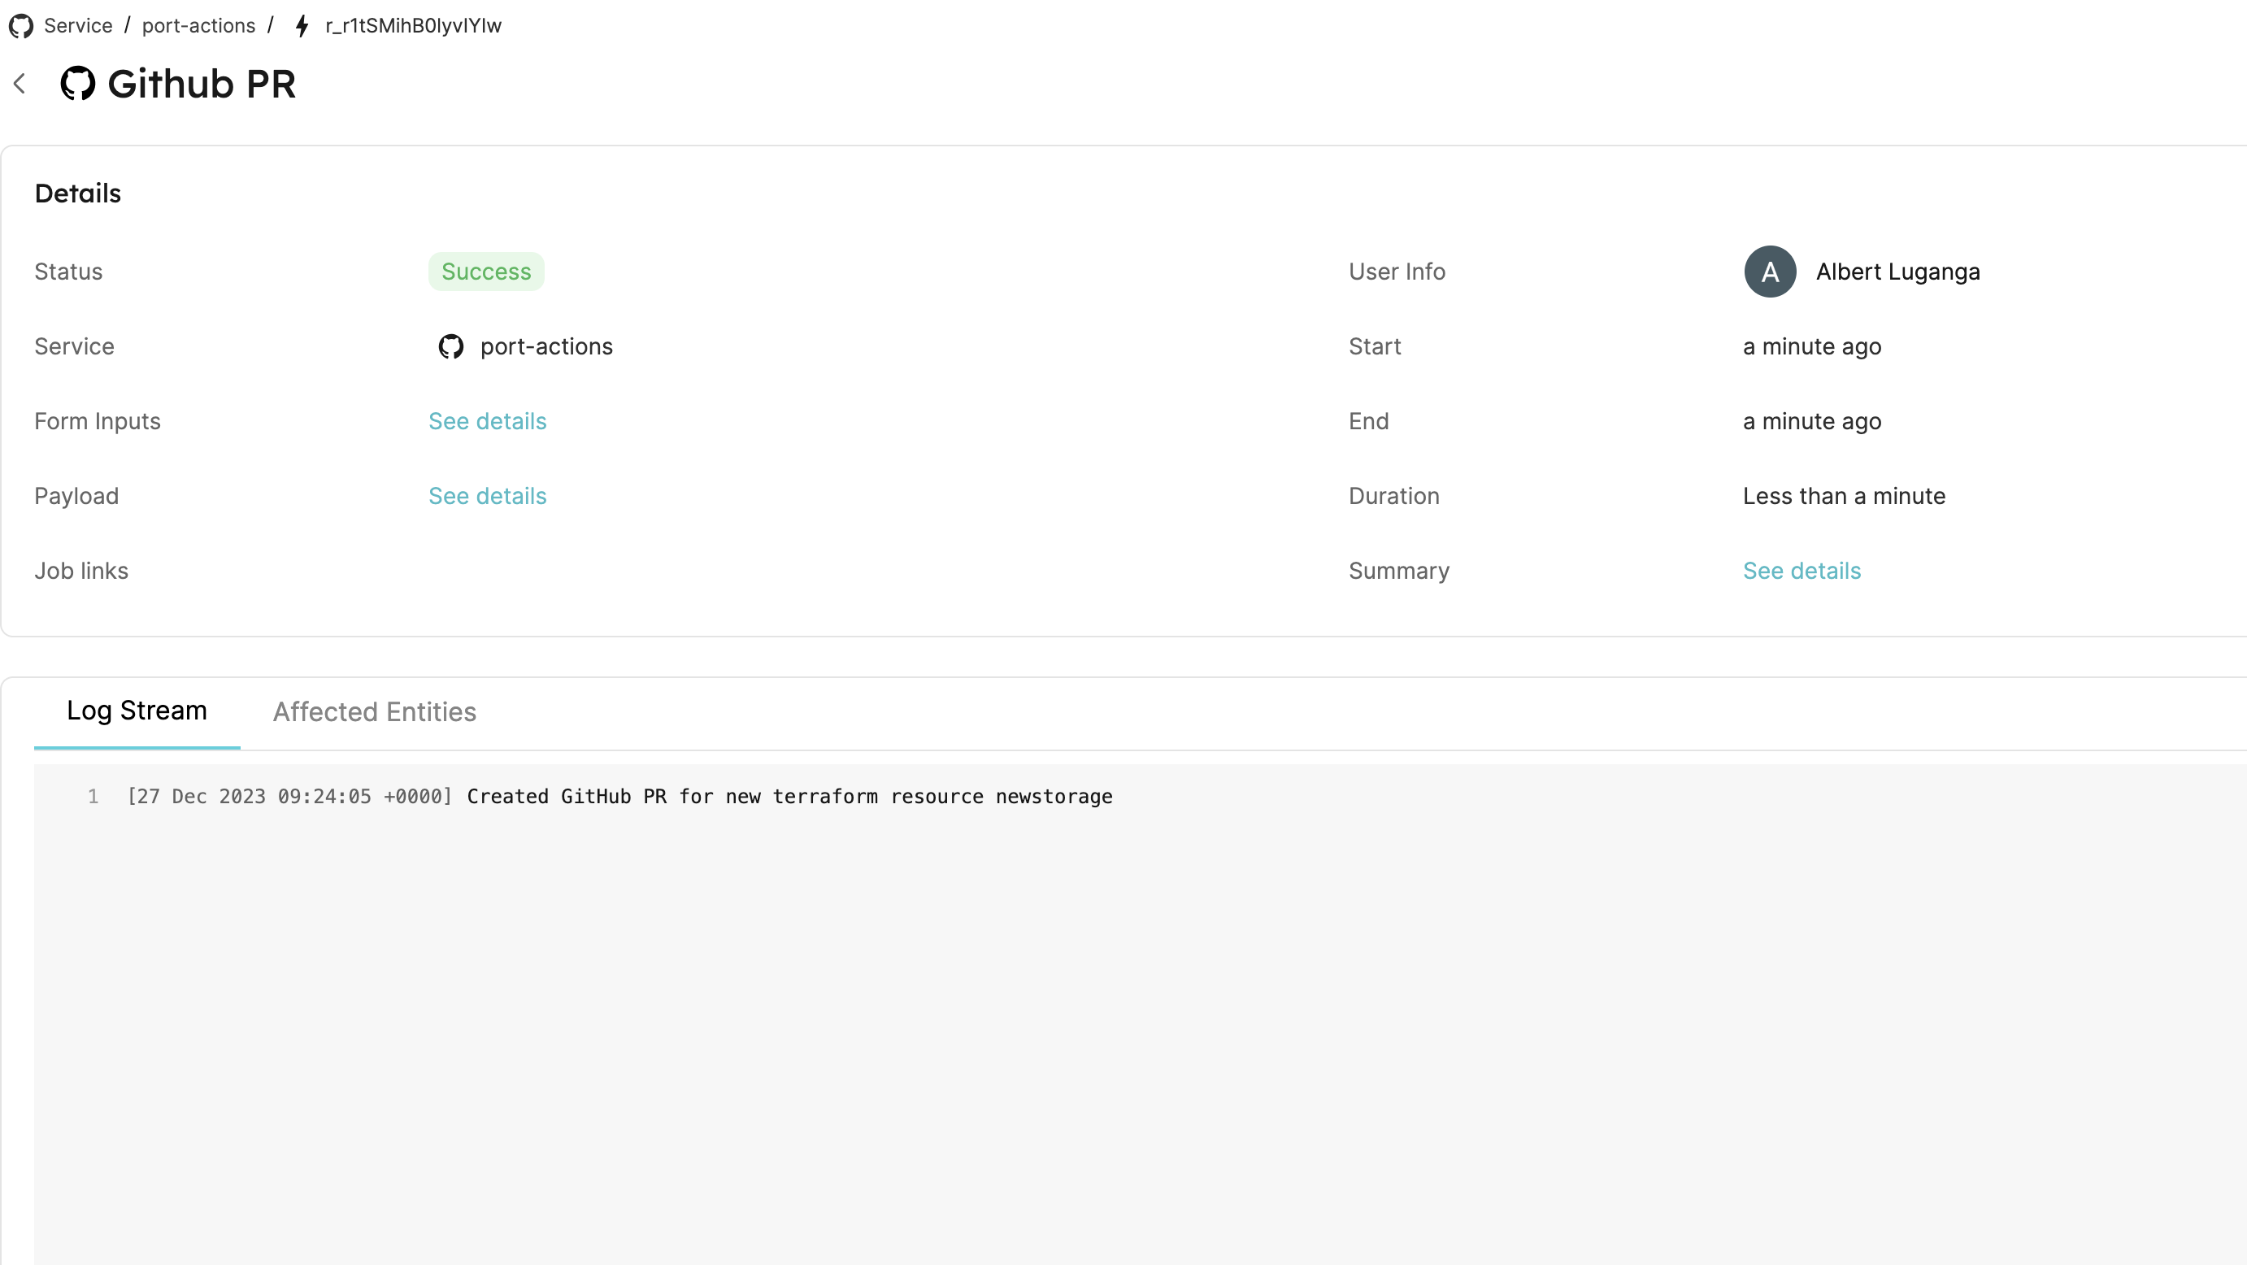Click the lightning bolt run icon

302,26
